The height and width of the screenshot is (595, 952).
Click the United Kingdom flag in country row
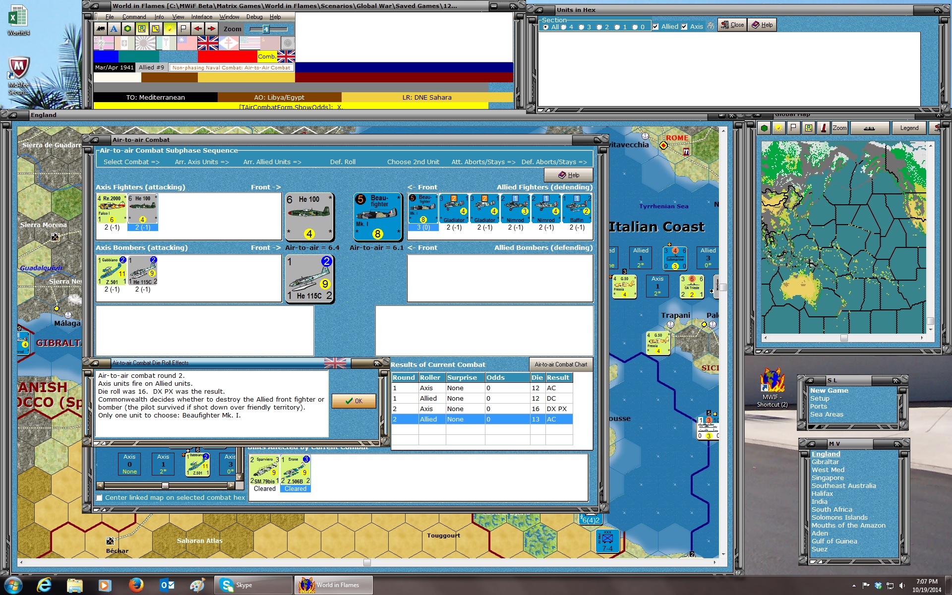208,43
